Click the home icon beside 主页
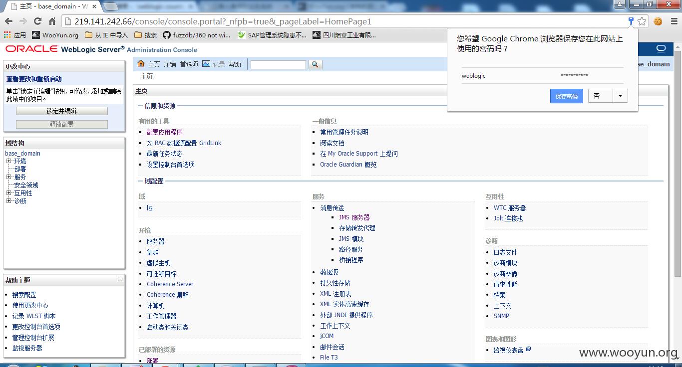 pos(141,64)
